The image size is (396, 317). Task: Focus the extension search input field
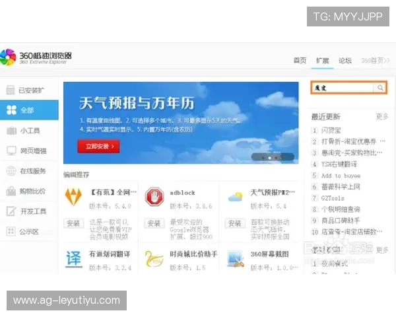(x=343, y=88)
